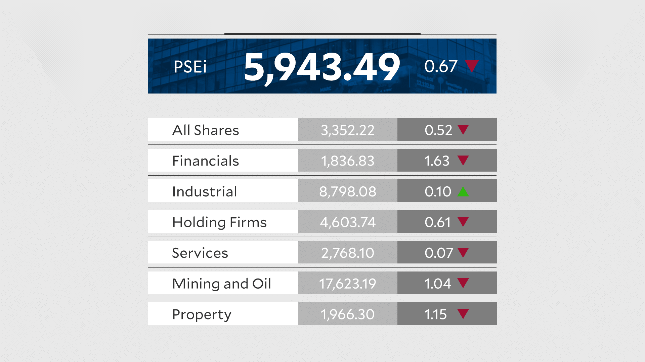Click the red down arrow in Property row
Image resolution: width=645 pixels, height=362 pixels.
pos(463,313)
